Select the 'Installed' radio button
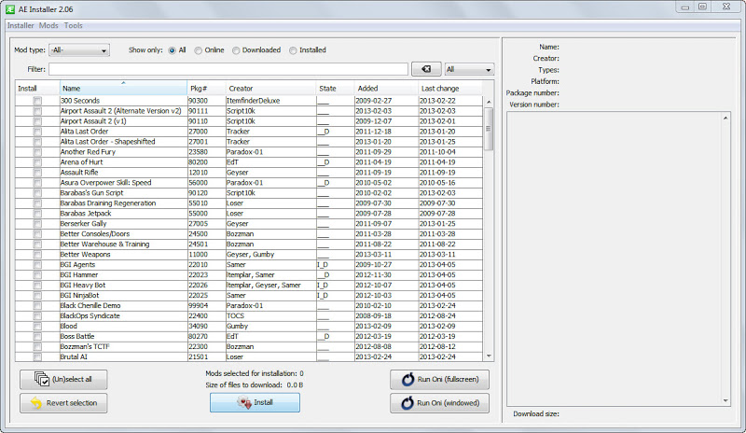Screen dimensions: 746x433 (293, 50)
